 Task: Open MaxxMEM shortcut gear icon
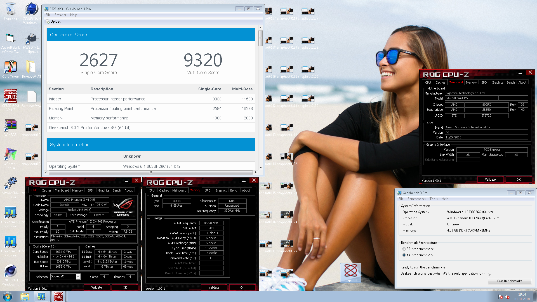click(x=10, y=187)
